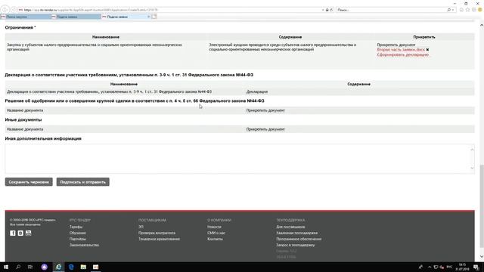Open the footer Facebook icon
Viewport: 484px width, 272px height.
point(13,233)
